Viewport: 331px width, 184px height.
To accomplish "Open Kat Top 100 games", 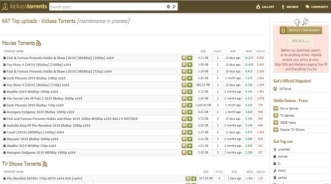I will pos(283,178).
